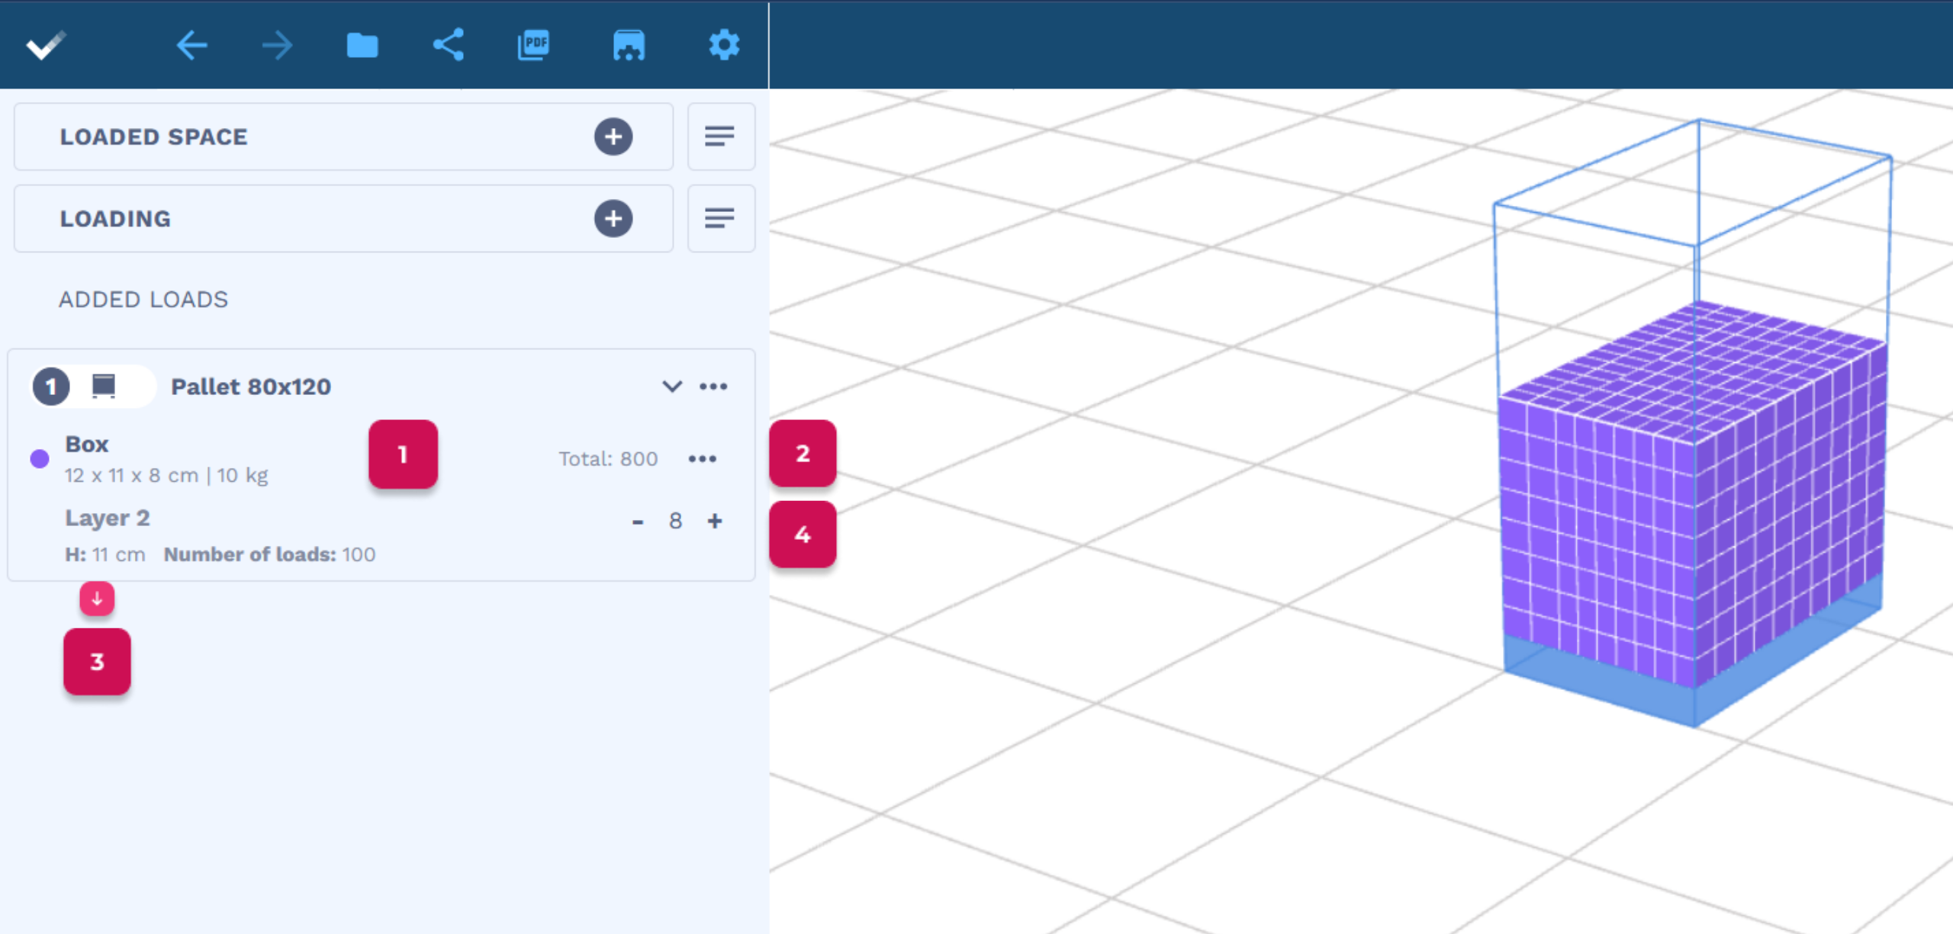Click the share icon
The width and height of the screenshot is (1953, 934).
click(449, 44)
